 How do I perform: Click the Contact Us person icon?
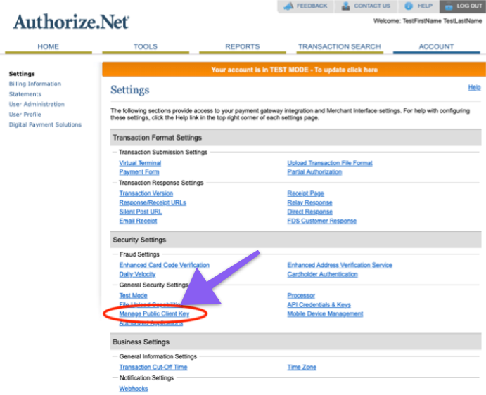(345, 6)
